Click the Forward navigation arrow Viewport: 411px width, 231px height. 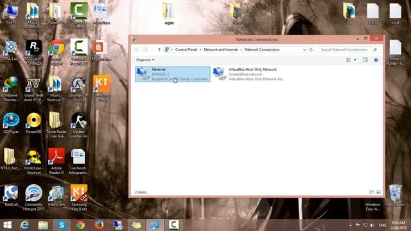coord(145,49)
